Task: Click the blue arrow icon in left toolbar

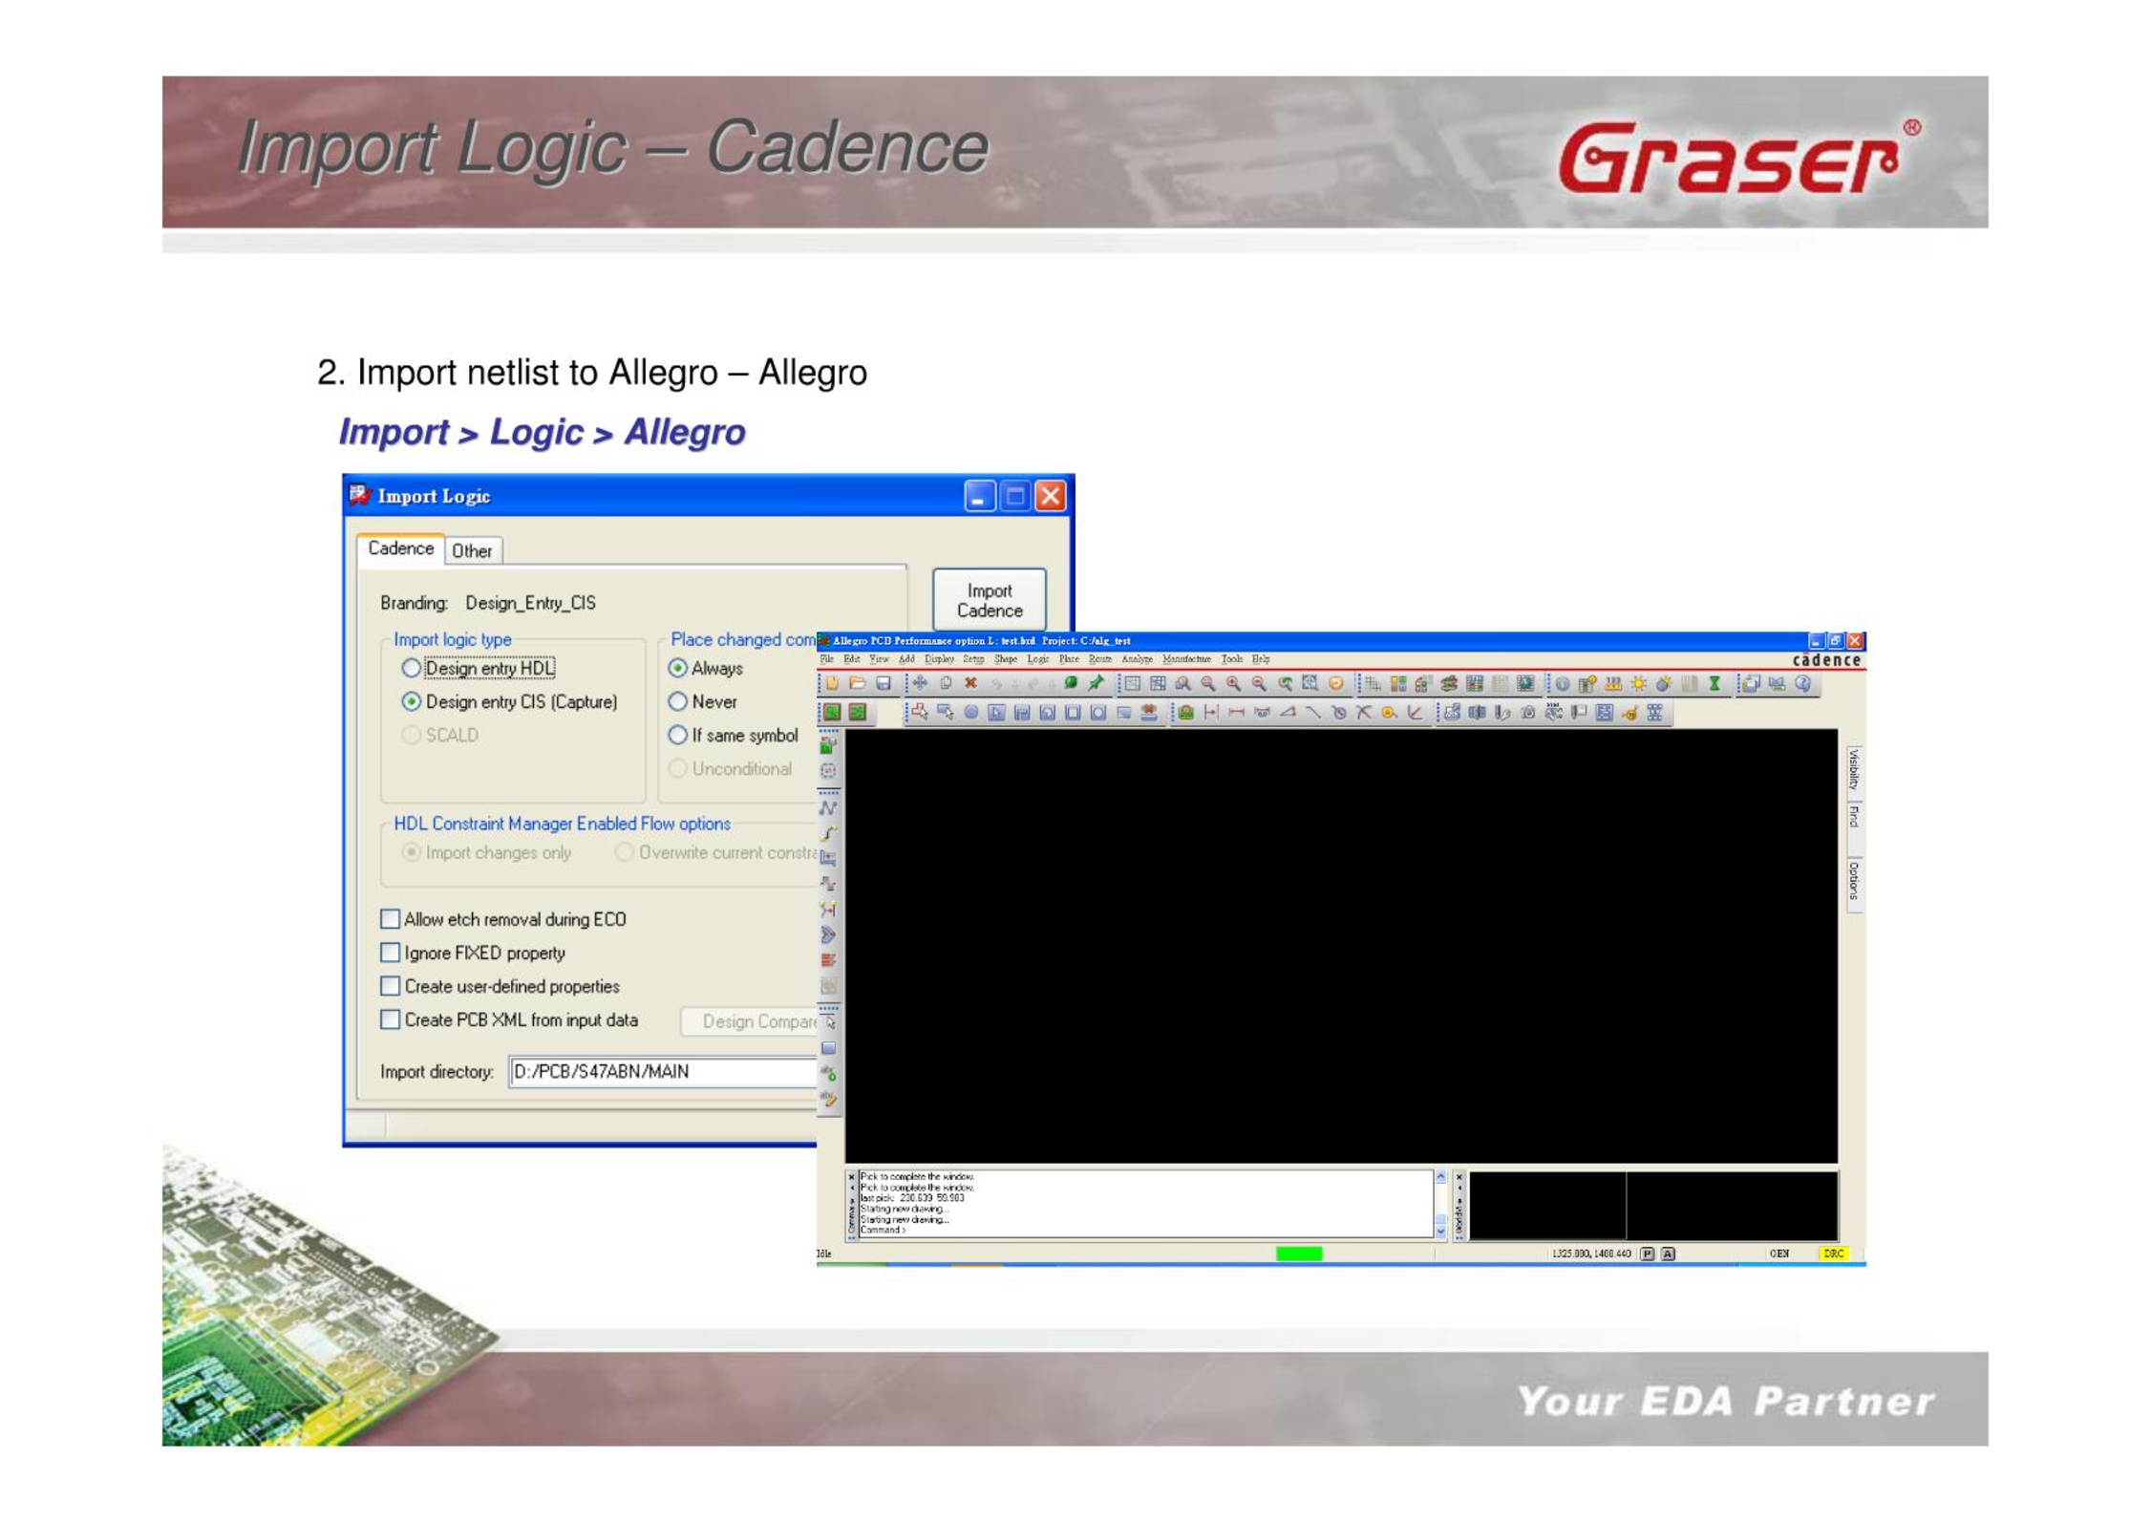Action: pos(828,933)
